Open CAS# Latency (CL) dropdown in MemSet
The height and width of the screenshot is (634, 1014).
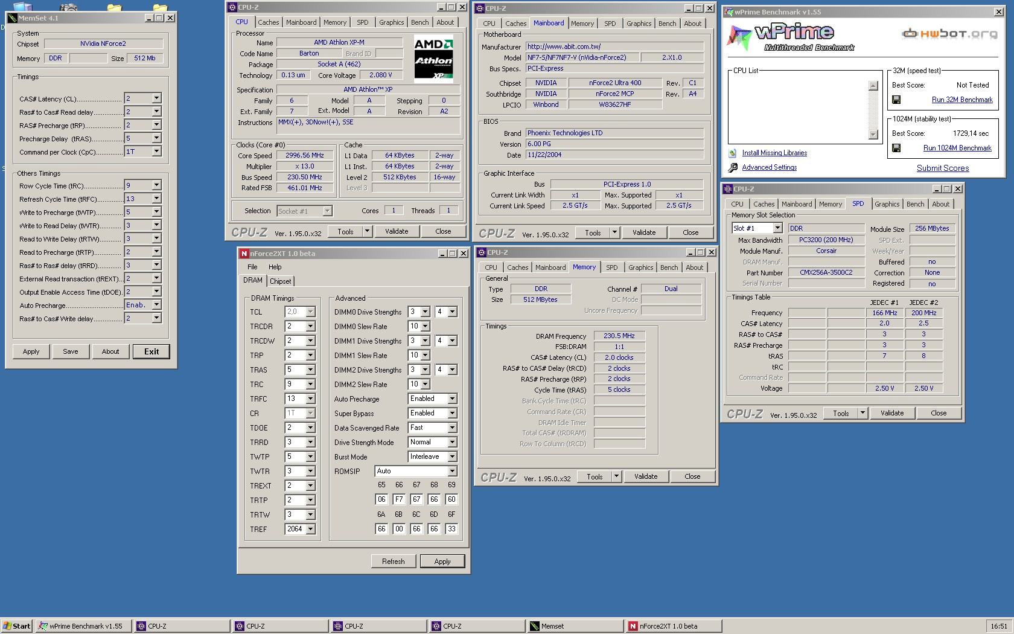click(x=157, y=98)
